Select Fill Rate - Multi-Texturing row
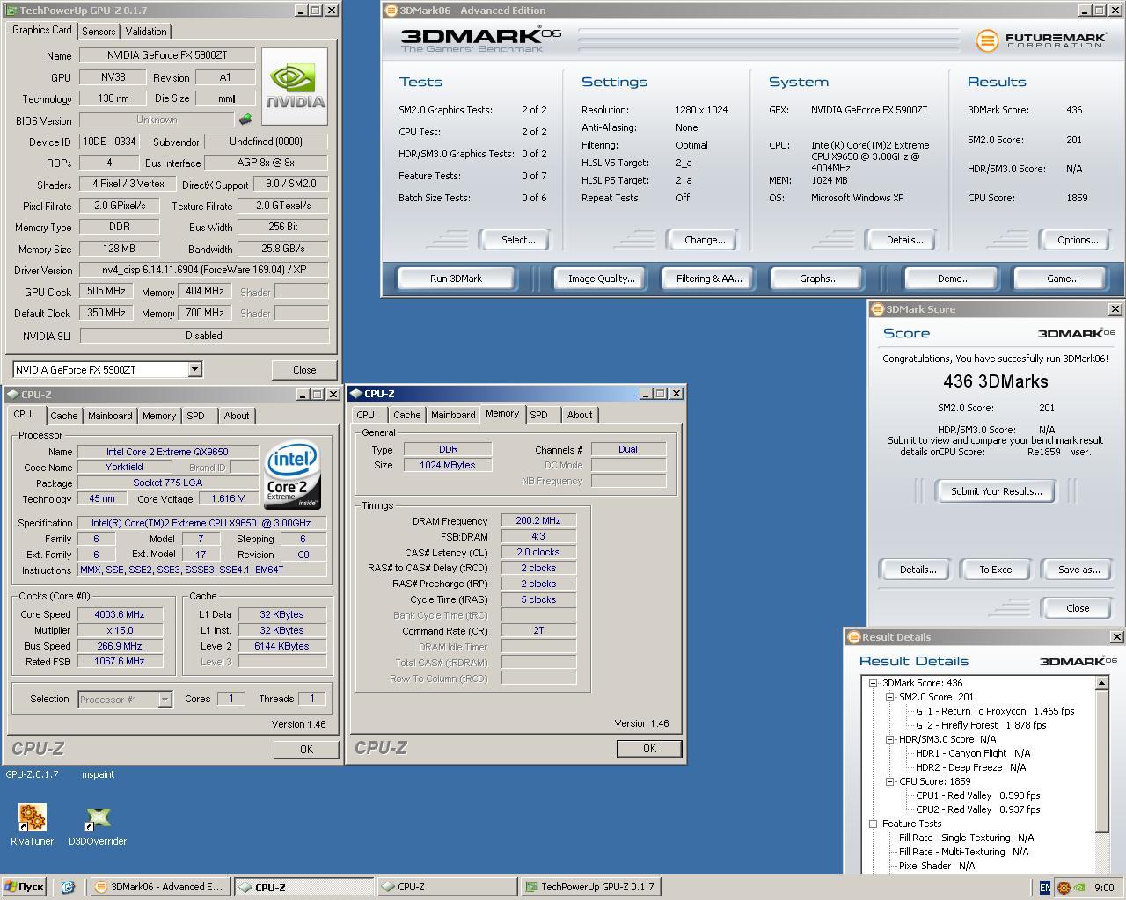The image size is (1126, 900). coord(963,852)
